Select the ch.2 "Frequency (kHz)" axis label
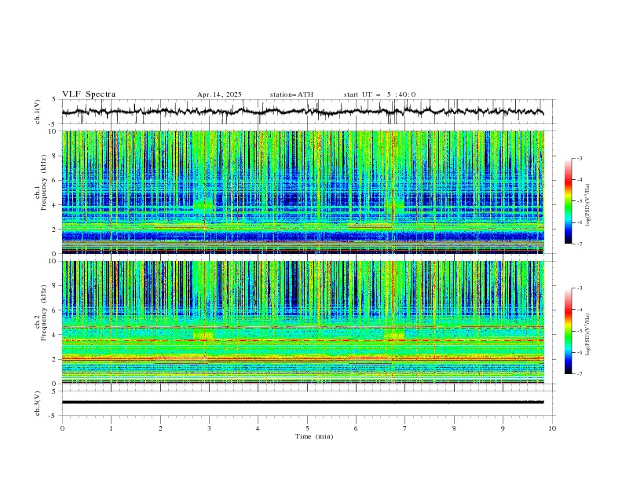Viewport: 622px width, 481px height. click(x=44, y=313)
